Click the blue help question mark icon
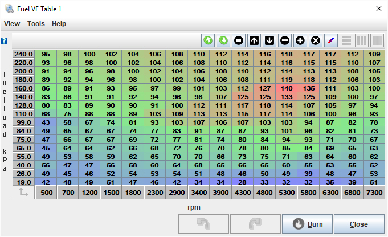 pyautogui.click(x=4, y=41)
